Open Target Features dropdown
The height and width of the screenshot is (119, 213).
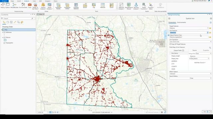click(x=208, y=28)
